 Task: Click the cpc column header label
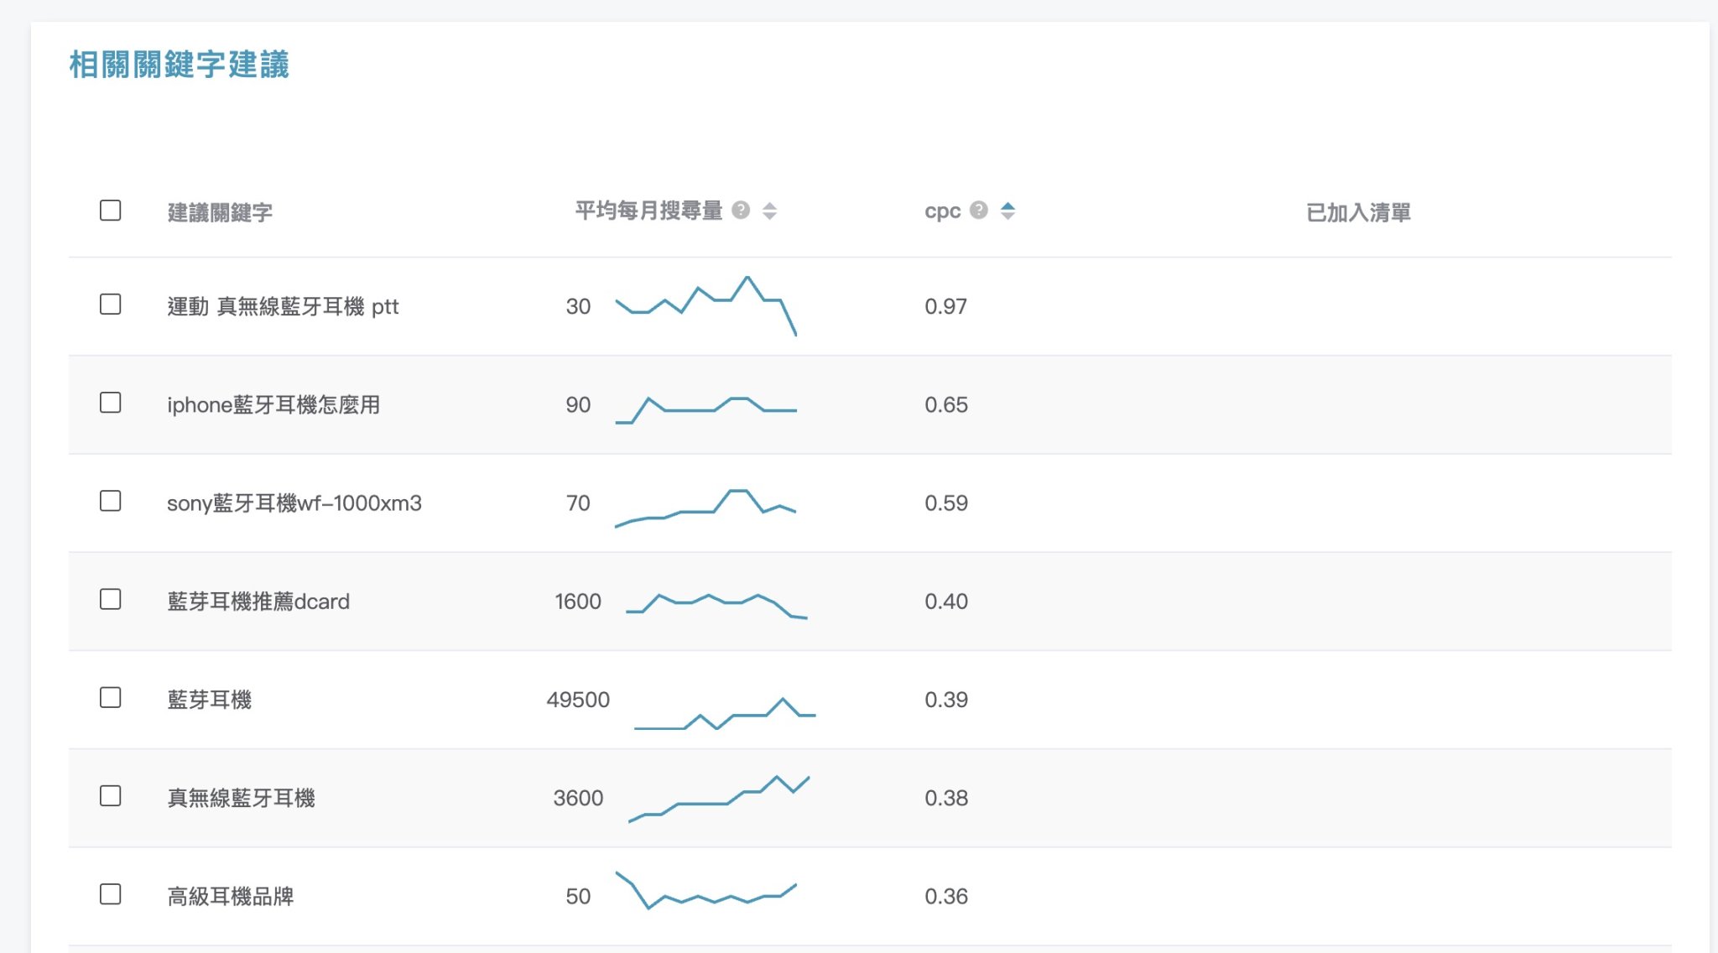(x=942, y=211)
